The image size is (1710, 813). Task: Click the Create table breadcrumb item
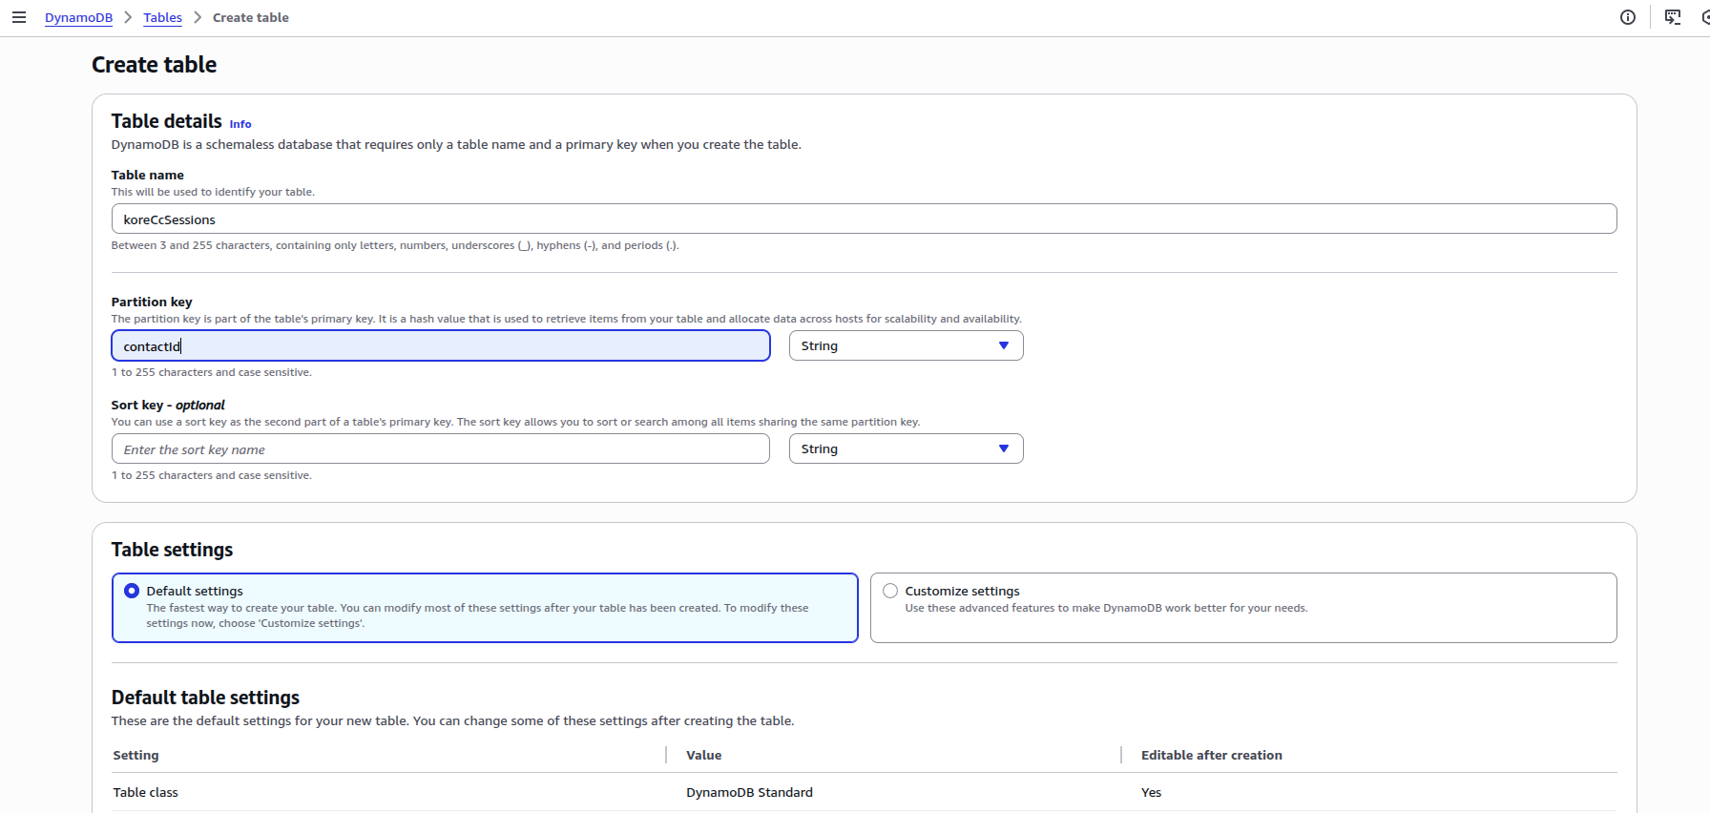click(250, 17)
